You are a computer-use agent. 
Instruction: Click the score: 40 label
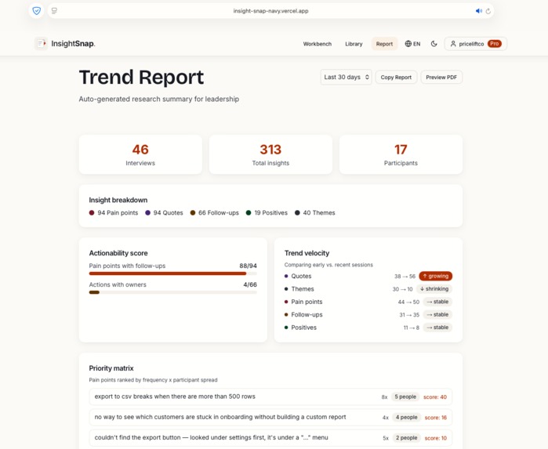435,397
